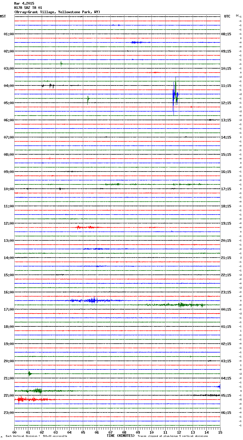The image size is (243, 440).
Task: Select the 17:00 MST time label
Action: point(9,309)
